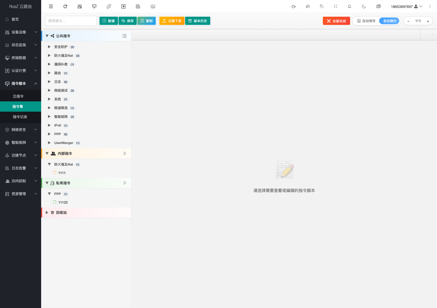The image size is (437, 308).
Task: Click the router device icon in header
Action: coord(80,6)
